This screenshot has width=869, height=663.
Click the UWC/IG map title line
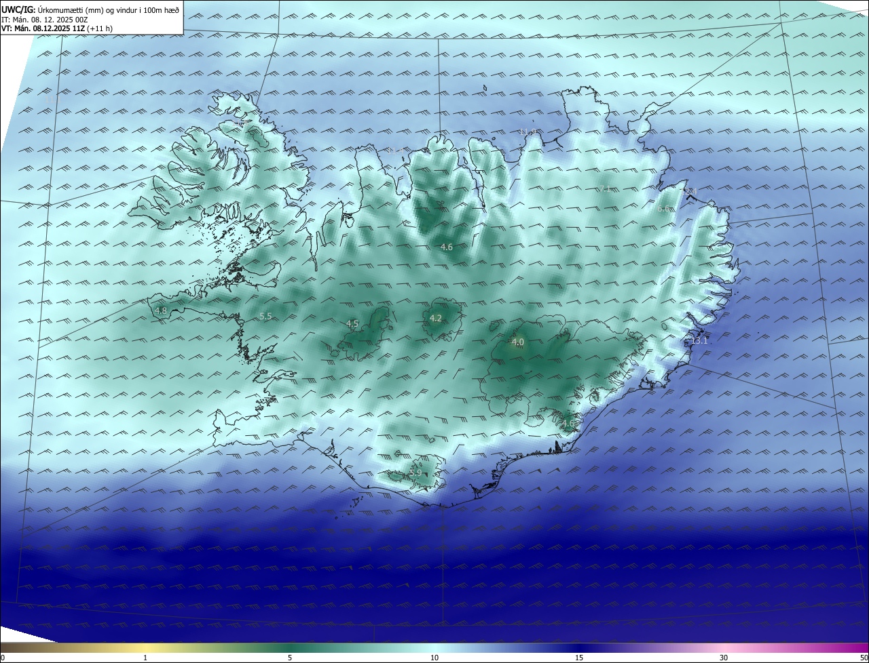[x=90, y=9]
